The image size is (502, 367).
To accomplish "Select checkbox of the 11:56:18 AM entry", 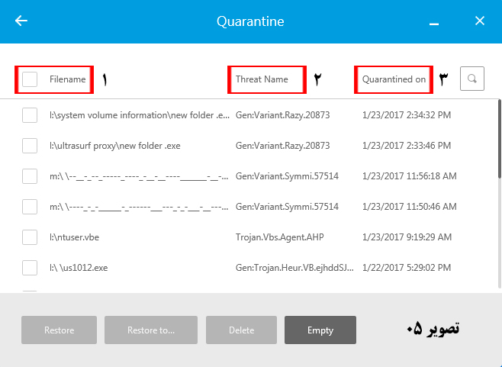I will 30,176.
